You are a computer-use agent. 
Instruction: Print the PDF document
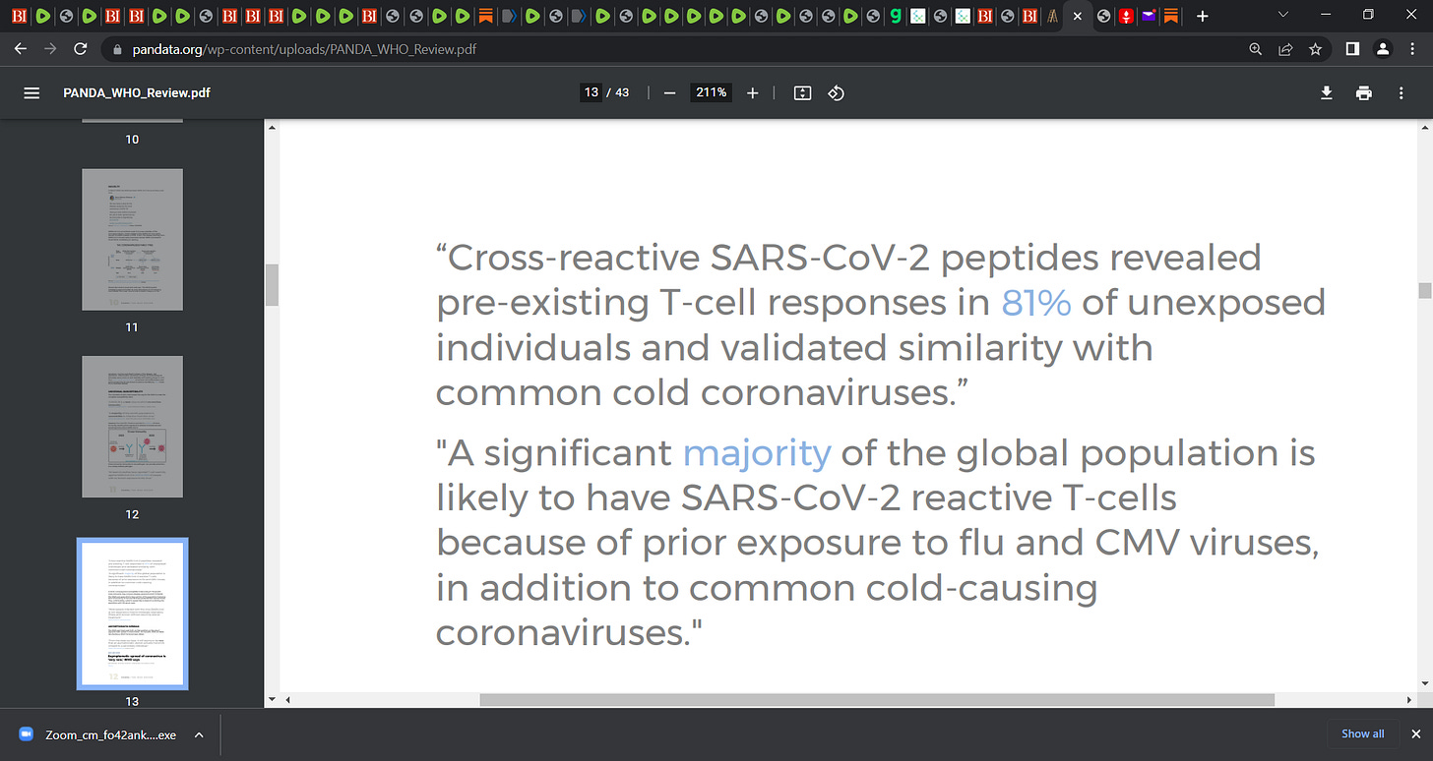click(x=1363, y=92)
